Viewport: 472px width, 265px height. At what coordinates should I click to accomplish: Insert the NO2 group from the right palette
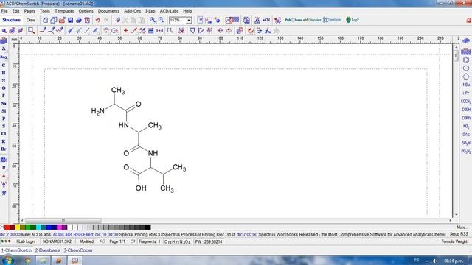click(x=466, y=127)
